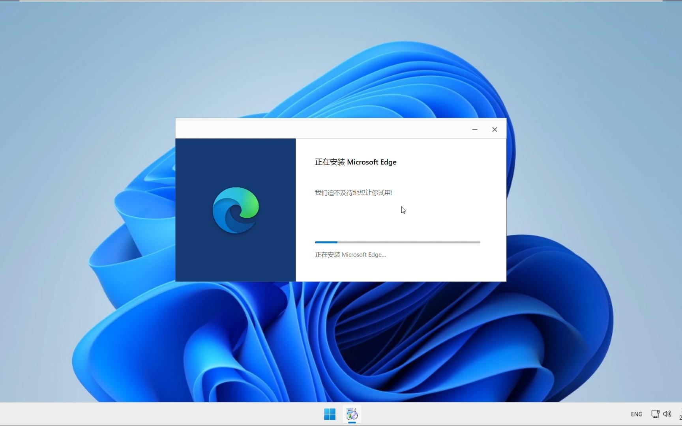Viewport: 682px width, 426px height.
Task: Click the installation progress bar
Action: [397, 242]
